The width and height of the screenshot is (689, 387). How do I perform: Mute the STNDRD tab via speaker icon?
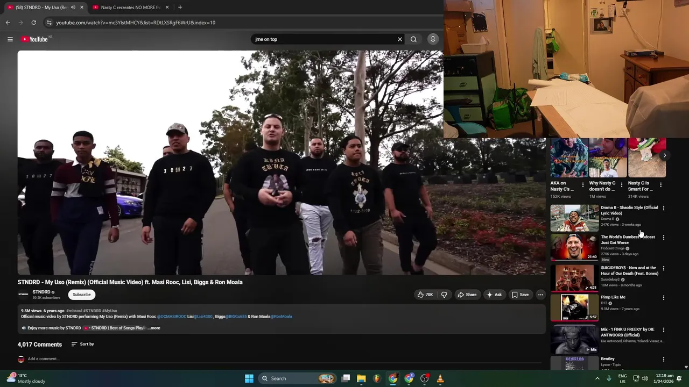73,8
